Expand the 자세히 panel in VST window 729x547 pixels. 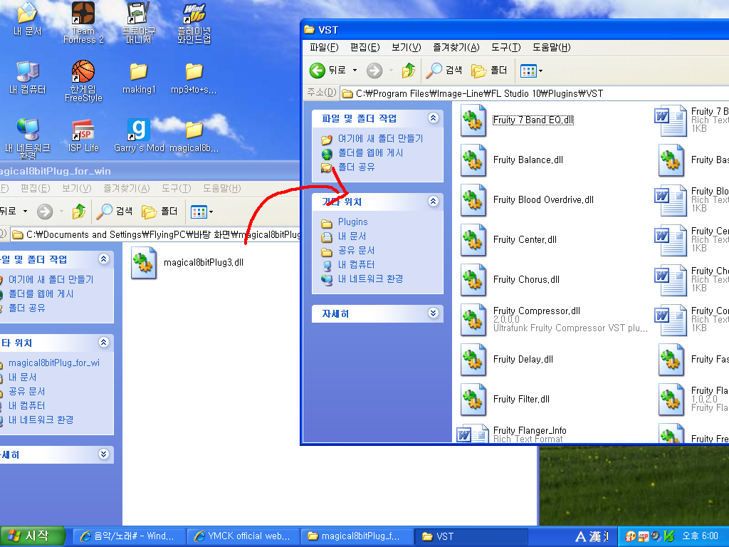(x=434, y=313)
